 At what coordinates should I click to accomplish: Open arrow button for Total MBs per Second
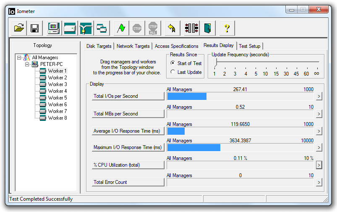coord(319,114)
